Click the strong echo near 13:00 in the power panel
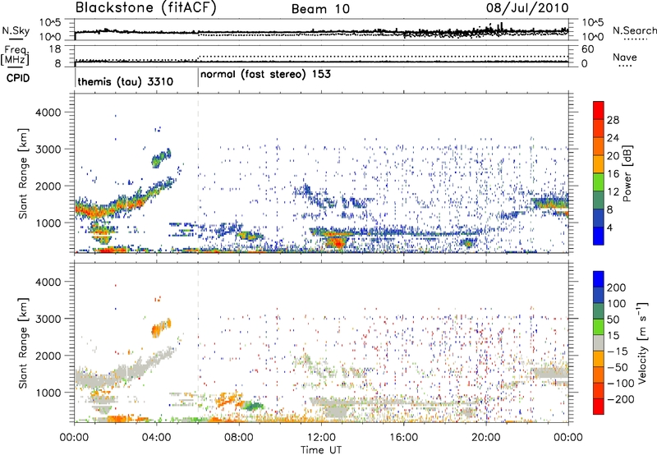657x455 pixels. pos(338,241)
